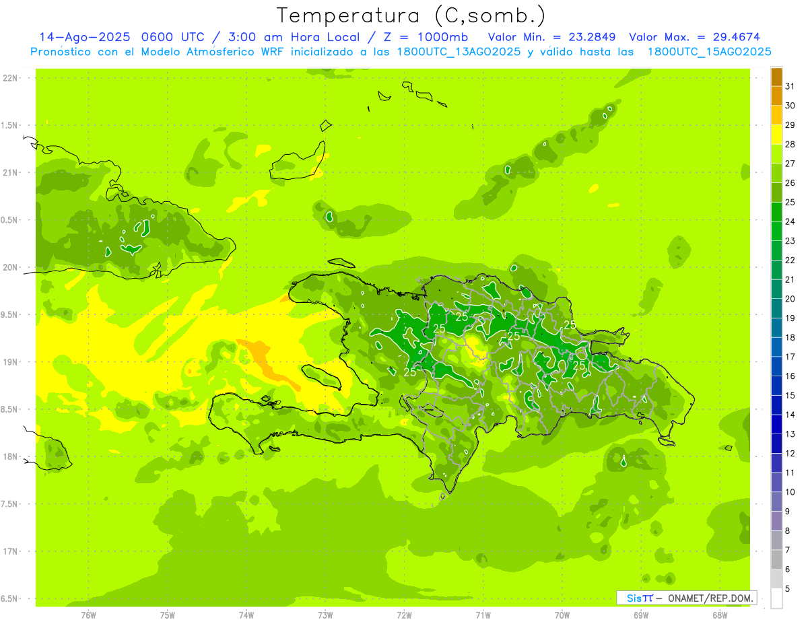808x624 pixels.
Task: Click the teal legend swatch between 19 and 20
Action: coord(776,308)
